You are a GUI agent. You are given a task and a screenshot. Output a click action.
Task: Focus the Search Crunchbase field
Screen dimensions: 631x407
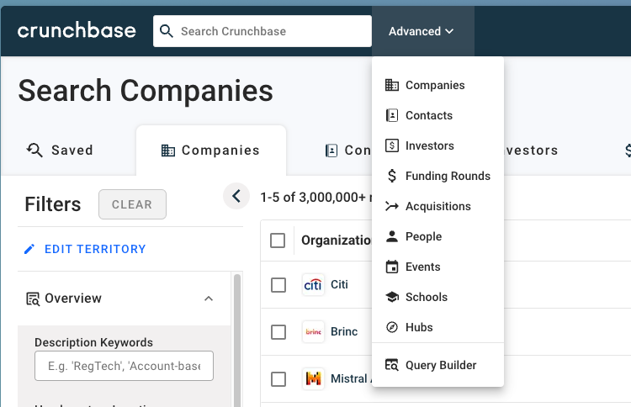point(262,31)
